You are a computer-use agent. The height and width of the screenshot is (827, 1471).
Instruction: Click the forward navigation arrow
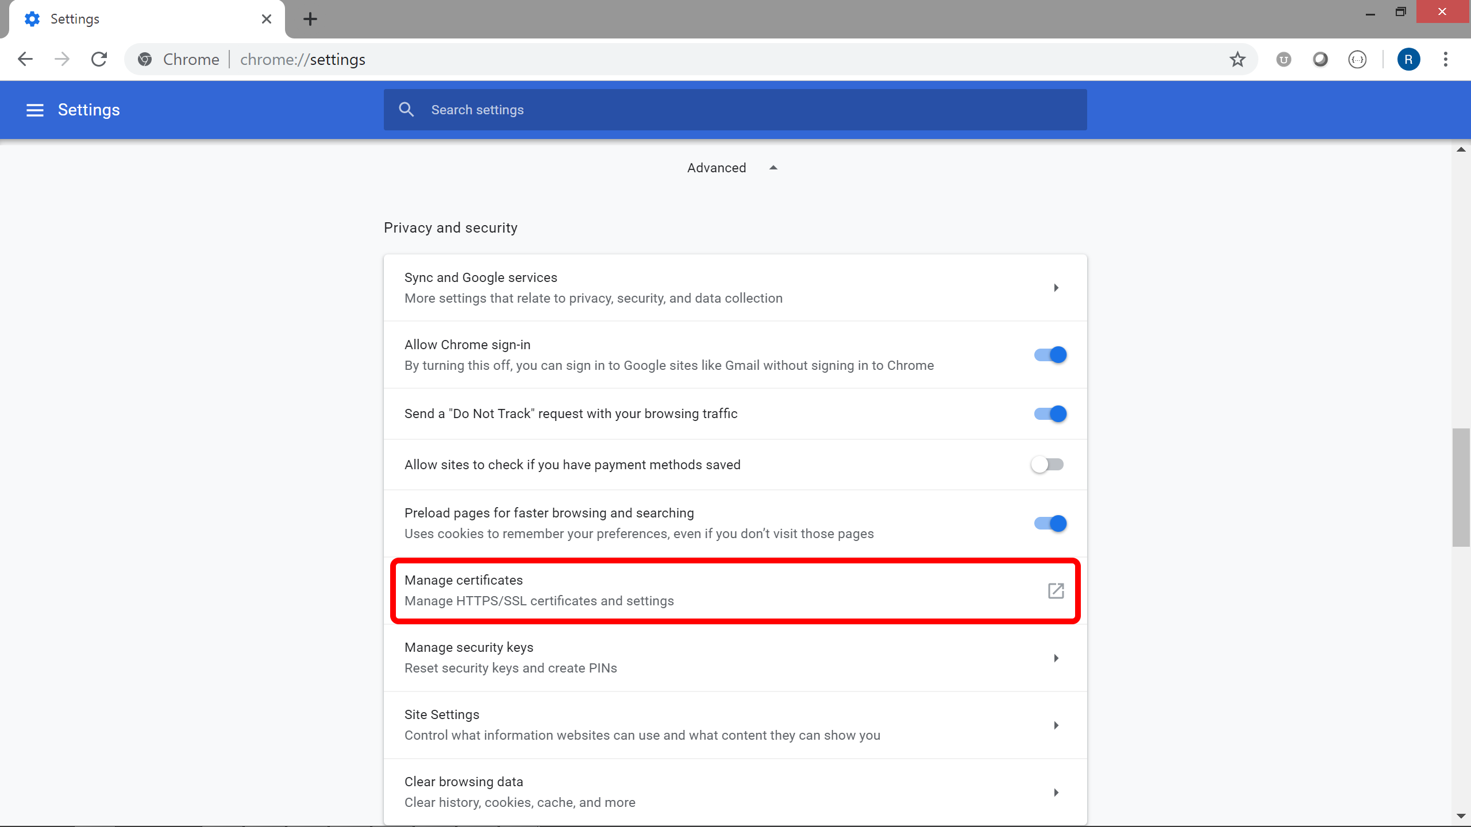click(x=62, y=59)
